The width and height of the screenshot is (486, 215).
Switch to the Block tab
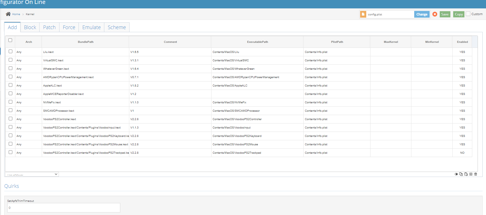click(x=30, y=27)
